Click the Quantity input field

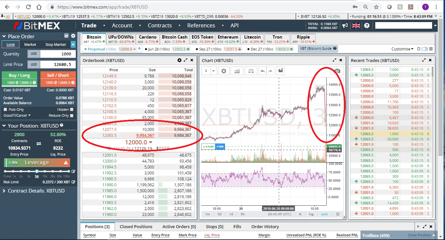click(58, 54)
